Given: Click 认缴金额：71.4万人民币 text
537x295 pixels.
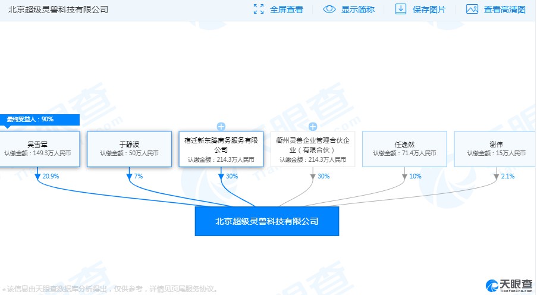Looking at the screenshot, I should [404, 153].
